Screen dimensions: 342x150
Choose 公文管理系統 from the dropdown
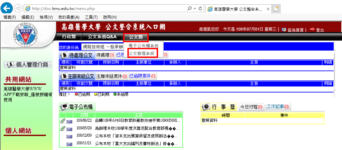pyautogui.click(x=141, y=54)
